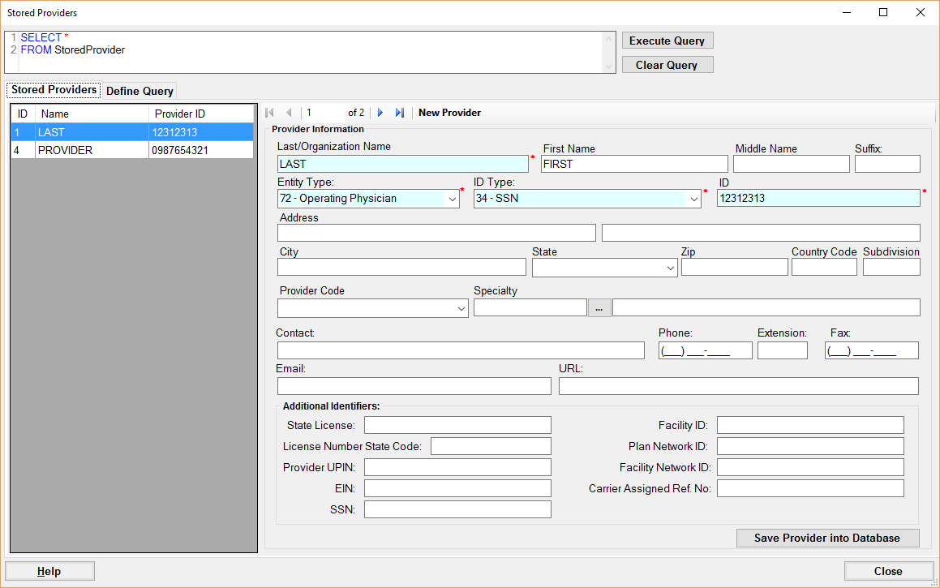This screenshot has width=940, height=588.
Task: Click the State License field
Action: tap(457, 425)
